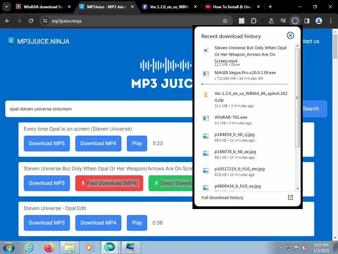Close the WinRAR download tab
Viewport: 338px width, 254px height.
click(x=69, y=7)
